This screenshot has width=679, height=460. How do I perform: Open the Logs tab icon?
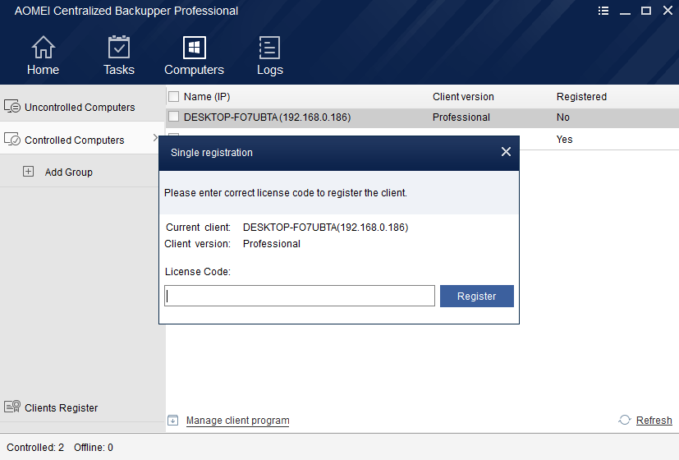point(269,47)
